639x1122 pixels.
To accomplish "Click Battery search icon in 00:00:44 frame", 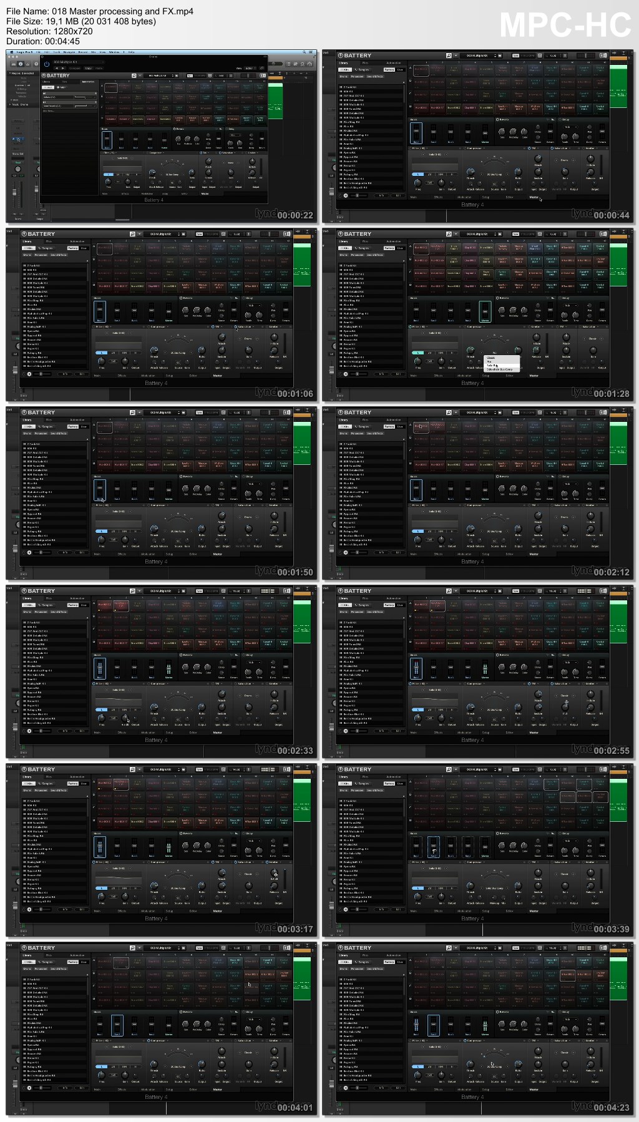I will click(448, 56).
